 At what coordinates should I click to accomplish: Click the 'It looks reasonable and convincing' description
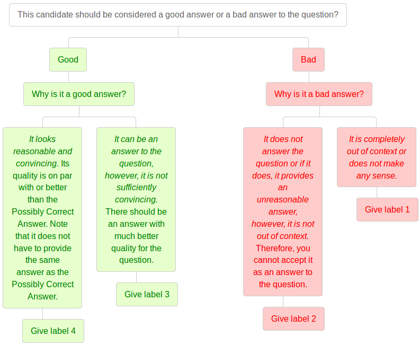tap(42, 218)
